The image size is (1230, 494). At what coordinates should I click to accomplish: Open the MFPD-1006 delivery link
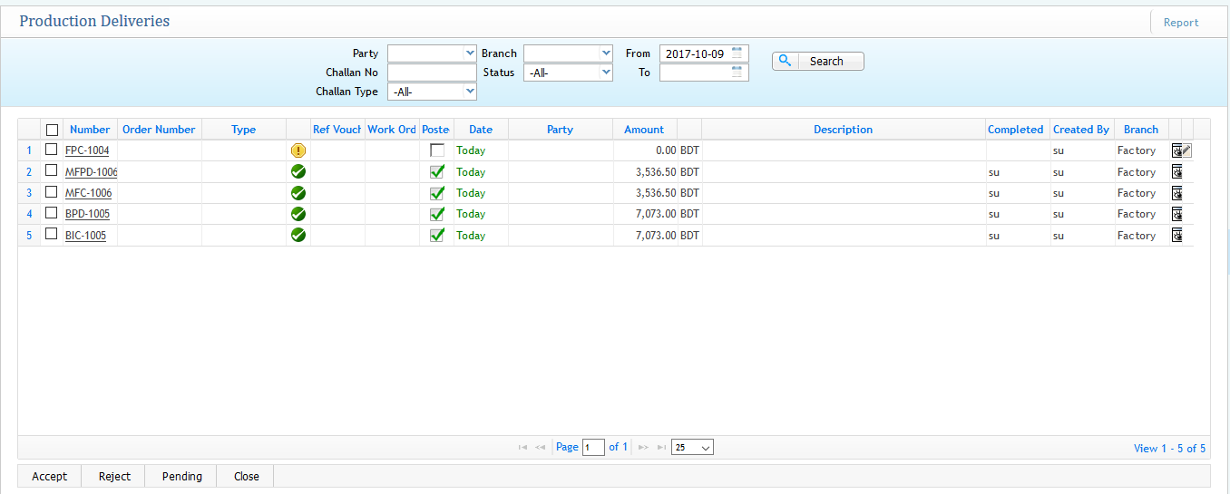coord(92,171)
